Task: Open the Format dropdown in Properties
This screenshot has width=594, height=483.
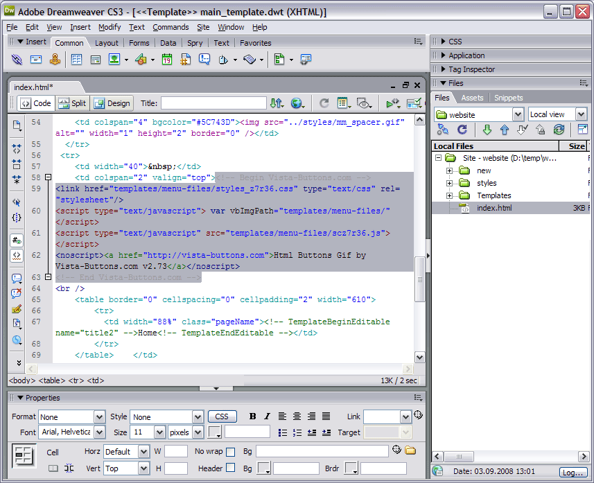Action: (99, 417)
